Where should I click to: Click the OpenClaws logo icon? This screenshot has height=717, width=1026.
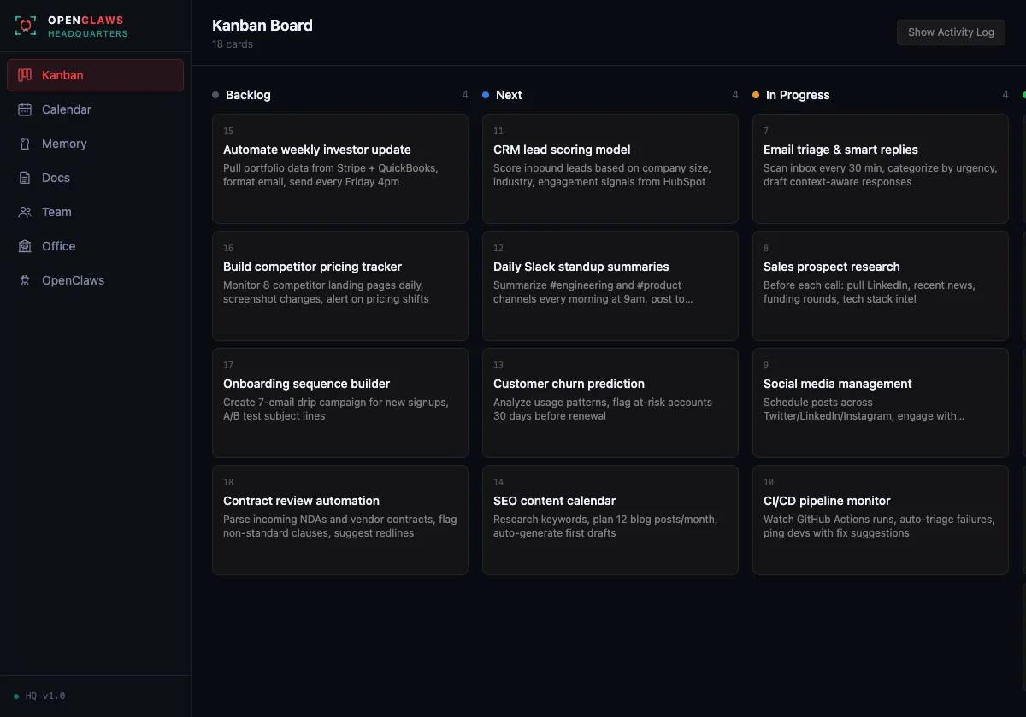pos(26,26)
